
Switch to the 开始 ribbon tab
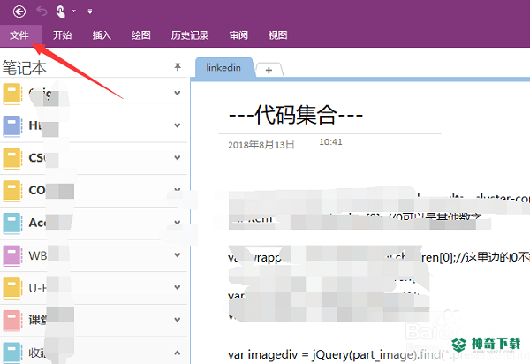click(x=63, y=35)
